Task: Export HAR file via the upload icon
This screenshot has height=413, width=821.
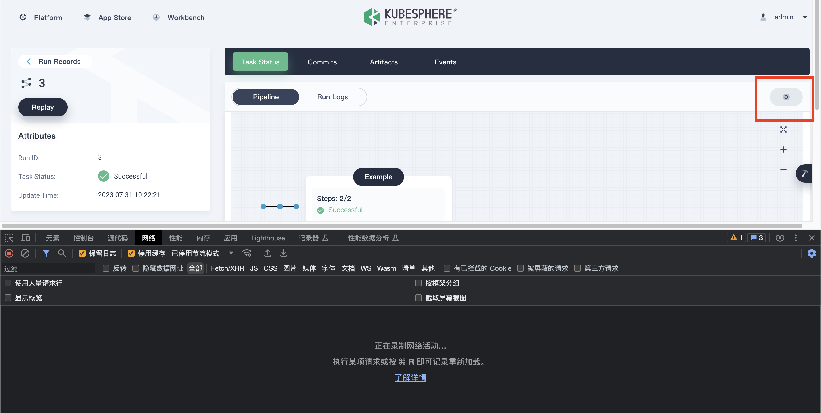Action: [268, 253]
